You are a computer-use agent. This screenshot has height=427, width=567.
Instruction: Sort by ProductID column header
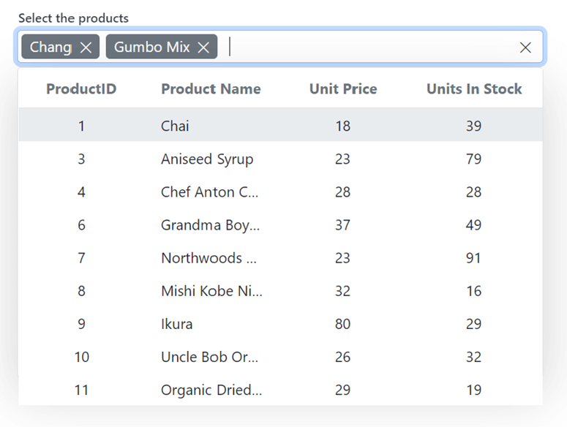(81, 89)
